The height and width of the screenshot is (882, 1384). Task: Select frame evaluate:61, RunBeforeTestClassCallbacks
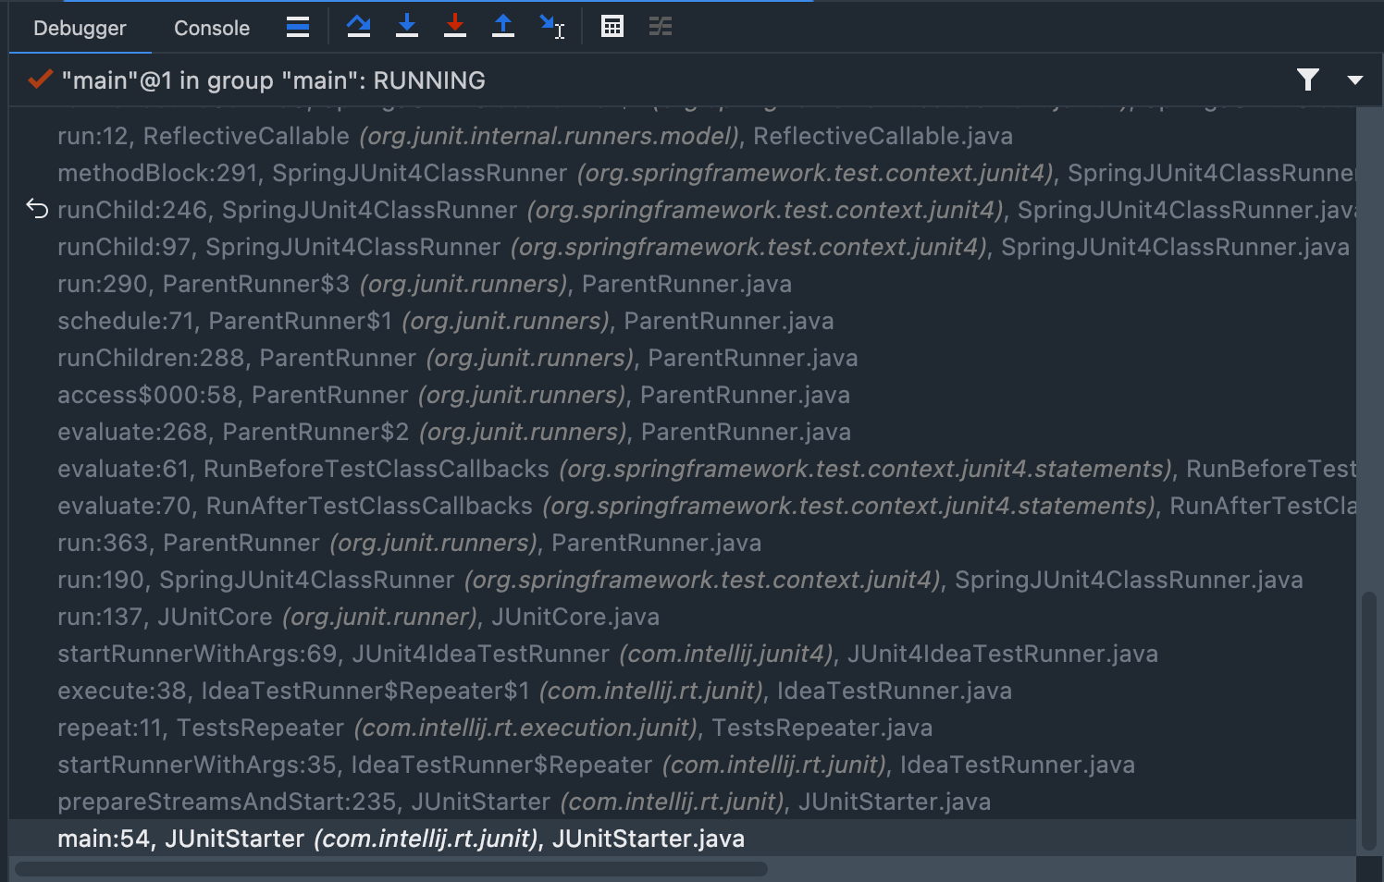click(x=683, y=469)
